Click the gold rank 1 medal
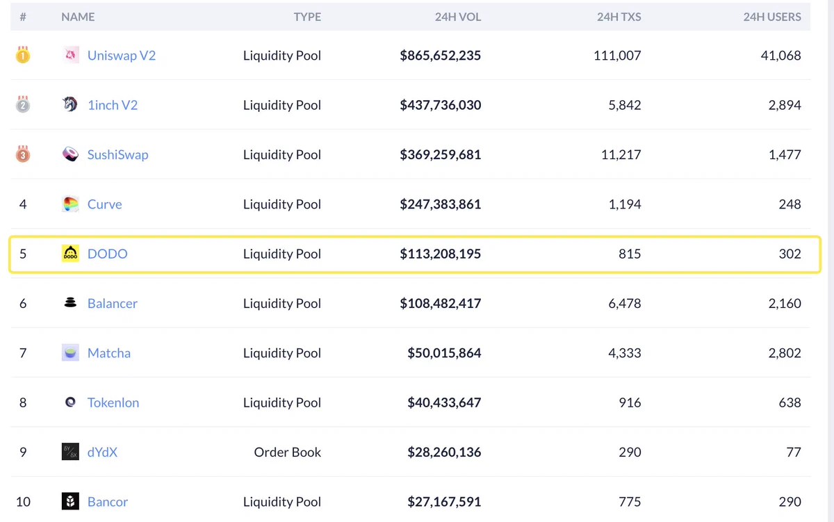This screenshot has height=522, width=834. click(23, 56)
